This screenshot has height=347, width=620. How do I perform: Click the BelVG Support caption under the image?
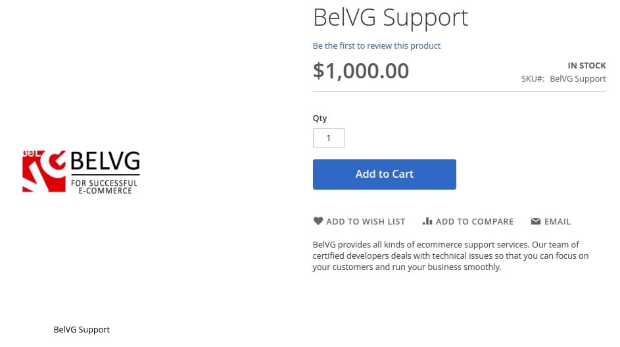point(82,330)
